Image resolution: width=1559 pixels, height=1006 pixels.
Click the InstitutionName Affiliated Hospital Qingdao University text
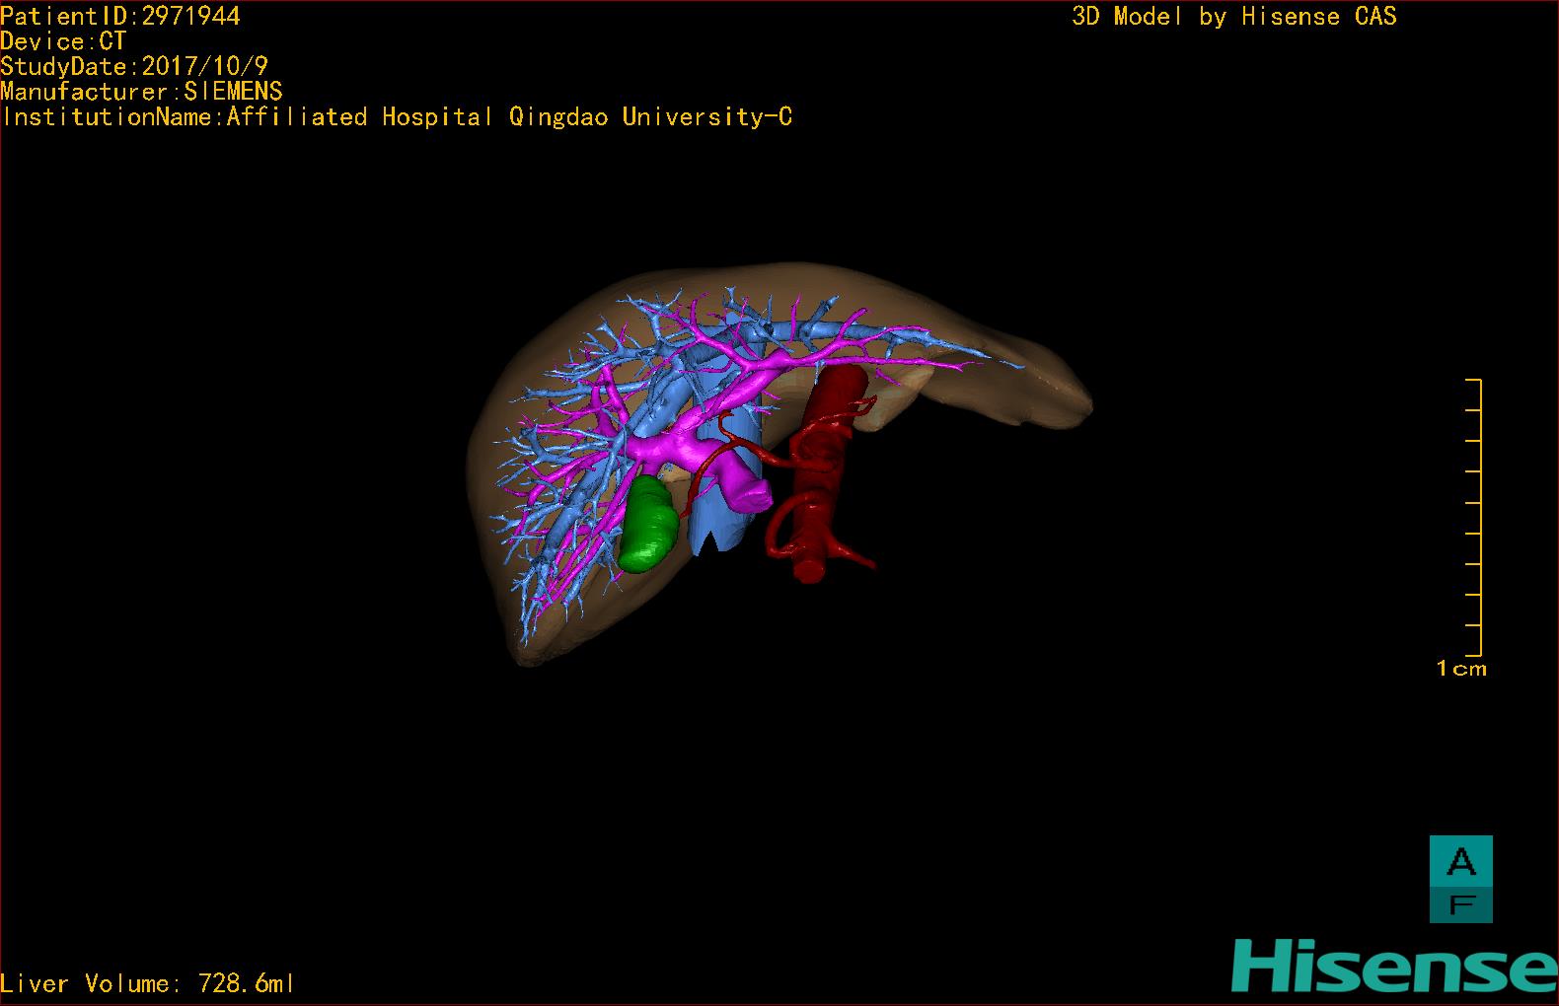tap(397, 116)
